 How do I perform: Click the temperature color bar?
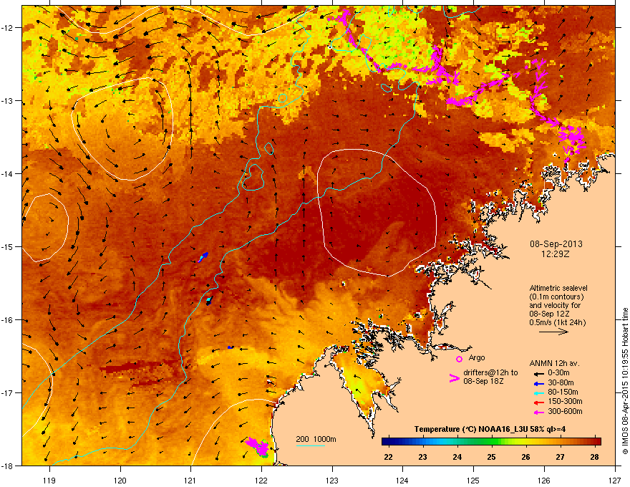(491, 442)
